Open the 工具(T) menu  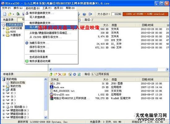pyautogui.click(x=47, y=8)
